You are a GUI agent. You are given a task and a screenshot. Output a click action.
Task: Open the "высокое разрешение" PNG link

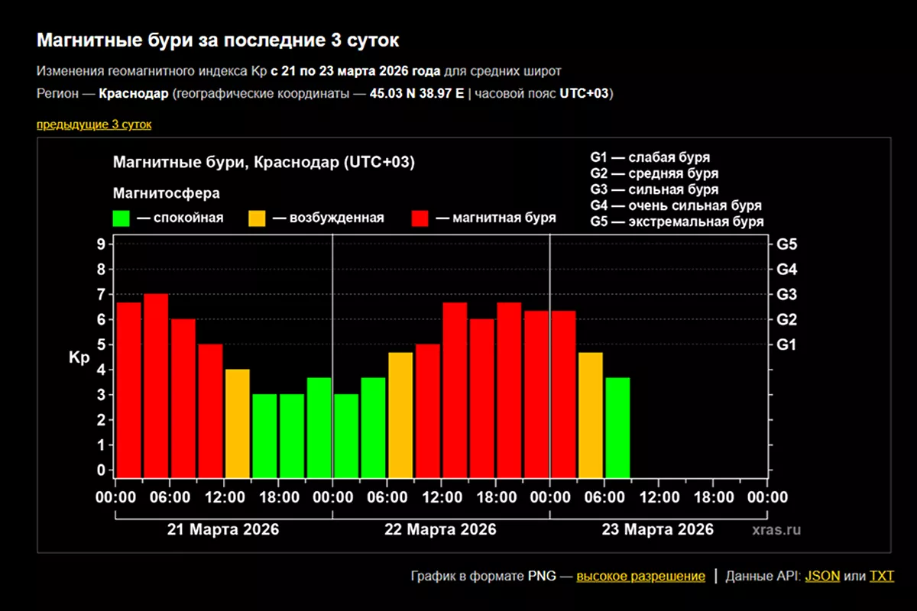(640, 576)
